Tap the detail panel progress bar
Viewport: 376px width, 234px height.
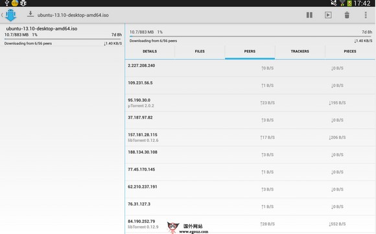pyautogui.click(x=251, y=36)
